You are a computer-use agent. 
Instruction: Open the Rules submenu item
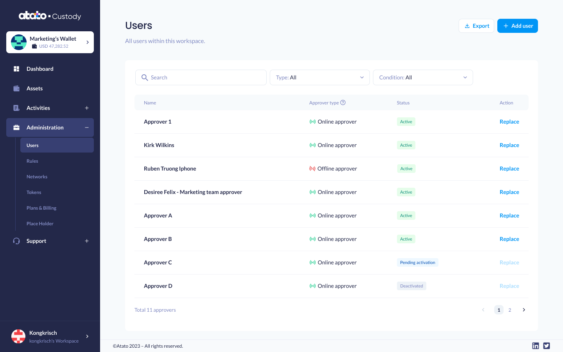point(32,161)
